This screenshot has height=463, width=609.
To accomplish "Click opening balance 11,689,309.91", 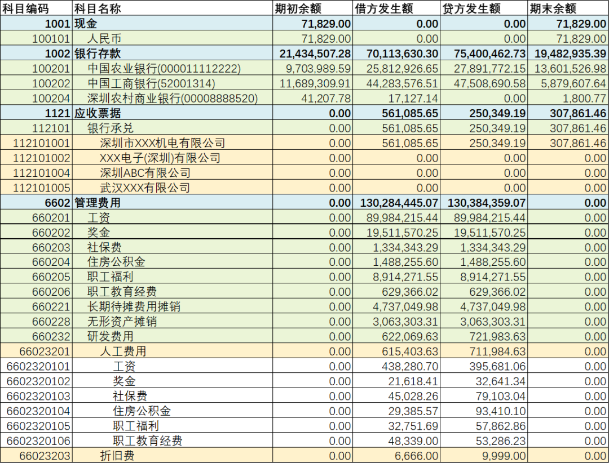I will (x=312, y=83).
